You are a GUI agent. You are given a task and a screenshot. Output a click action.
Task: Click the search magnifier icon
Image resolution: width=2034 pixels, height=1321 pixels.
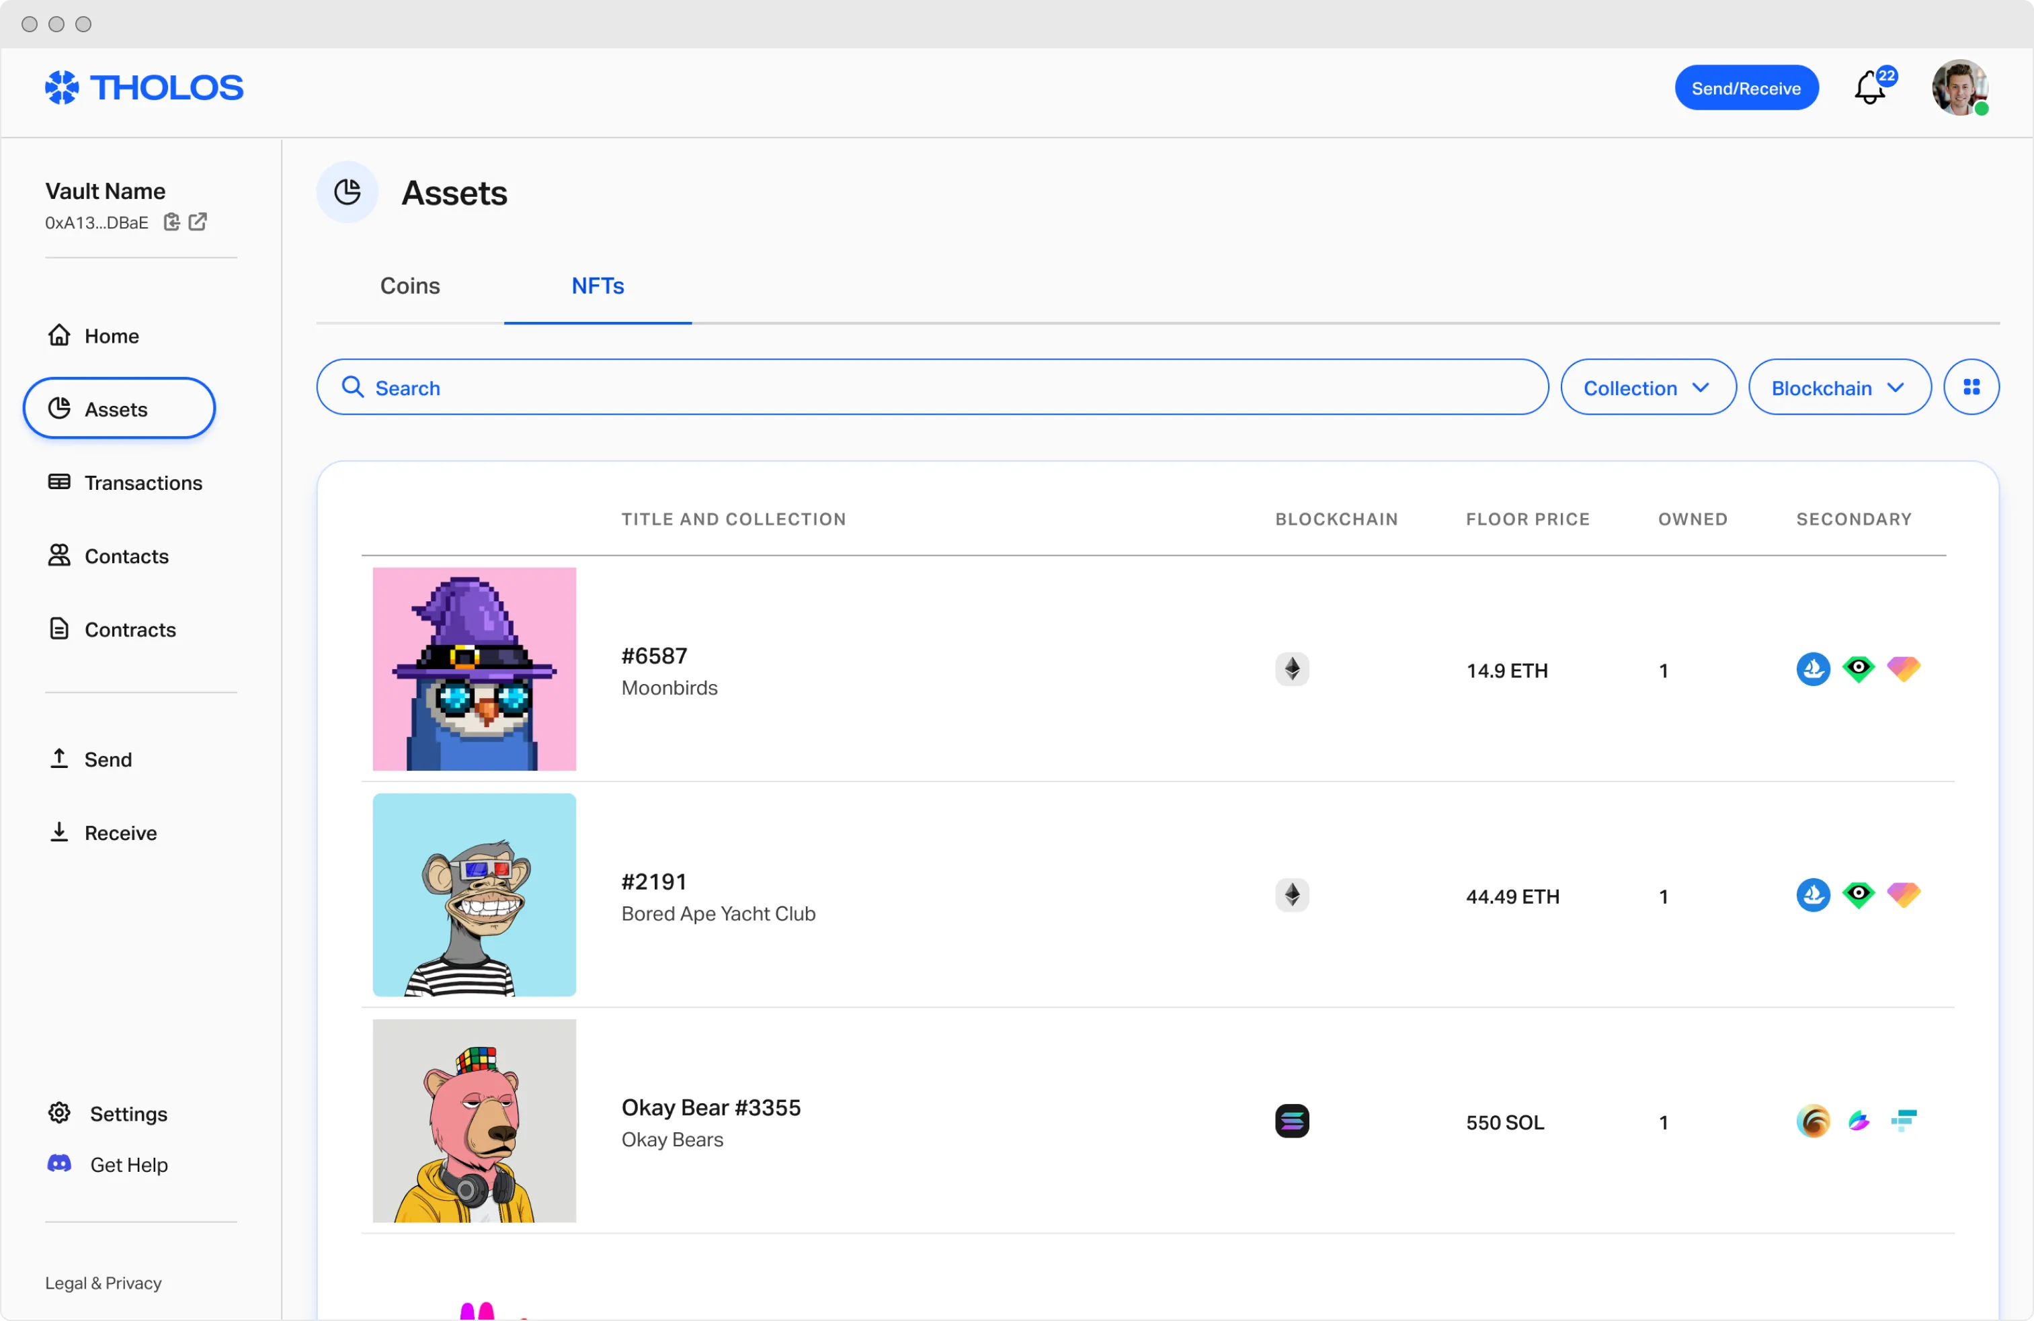[353, 387]
